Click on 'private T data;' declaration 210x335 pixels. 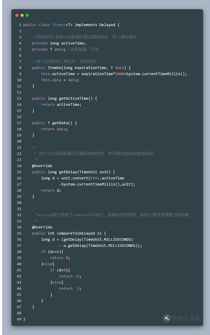[49, 49]
